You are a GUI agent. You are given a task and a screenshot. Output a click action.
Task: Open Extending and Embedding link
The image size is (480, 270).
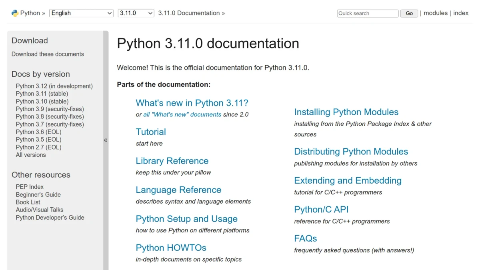pyautogui.click(x=348, y=180)
